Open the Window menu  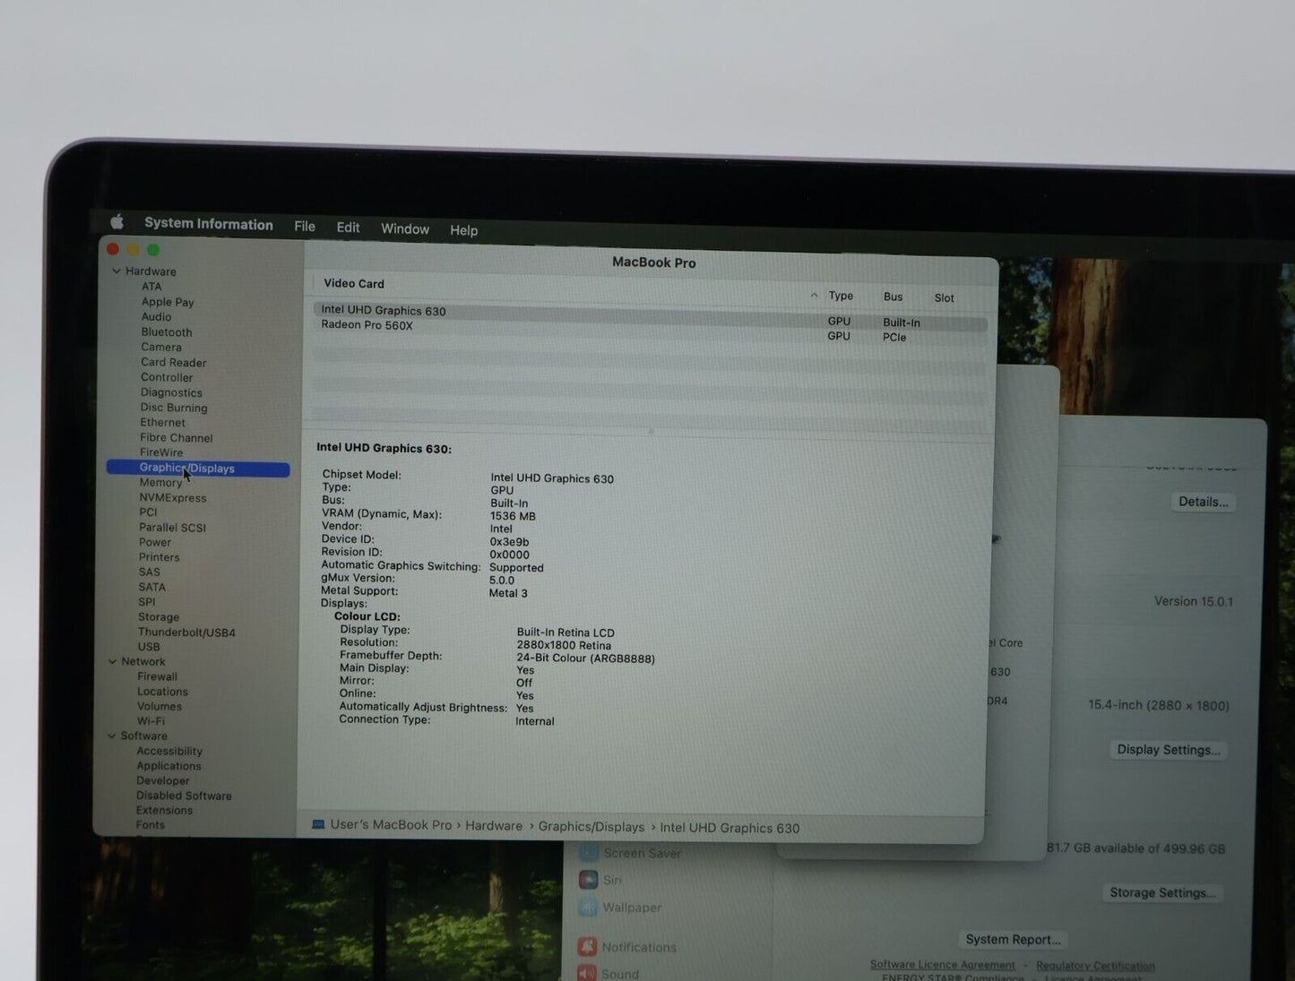pos(405,228)
